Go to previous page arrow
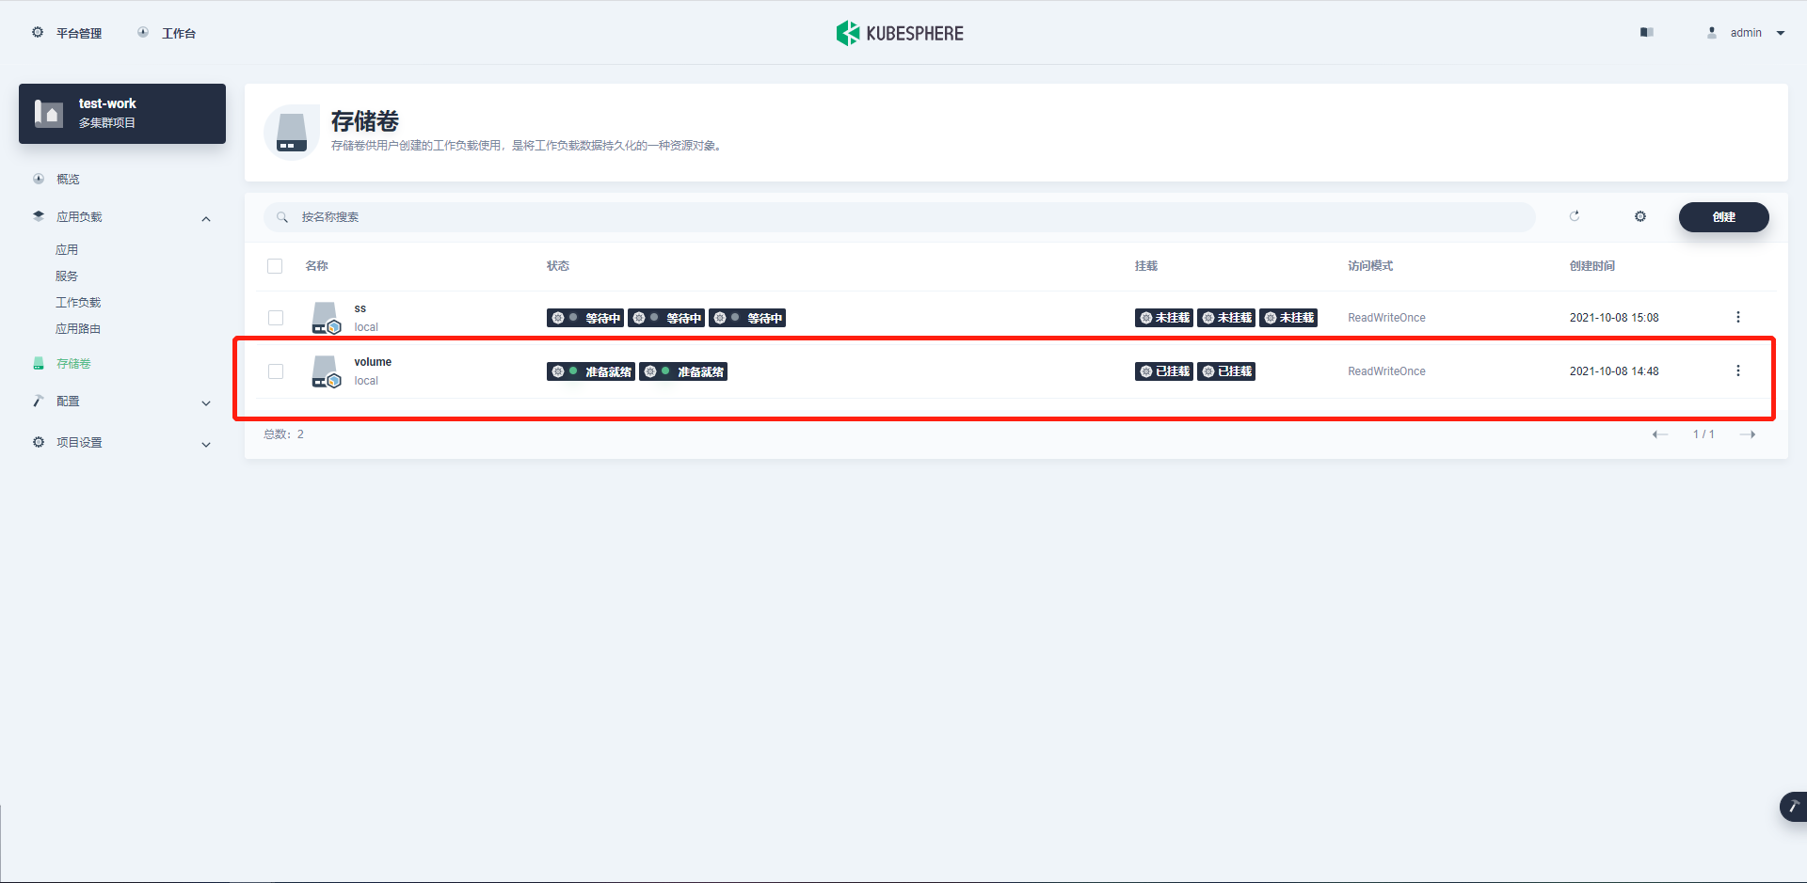1807x883 pixels. click(1660, 434)
